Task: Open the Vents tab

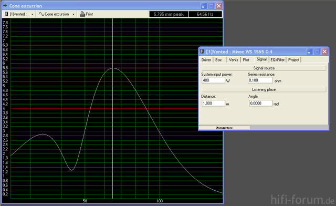Action: pos(234,60)
